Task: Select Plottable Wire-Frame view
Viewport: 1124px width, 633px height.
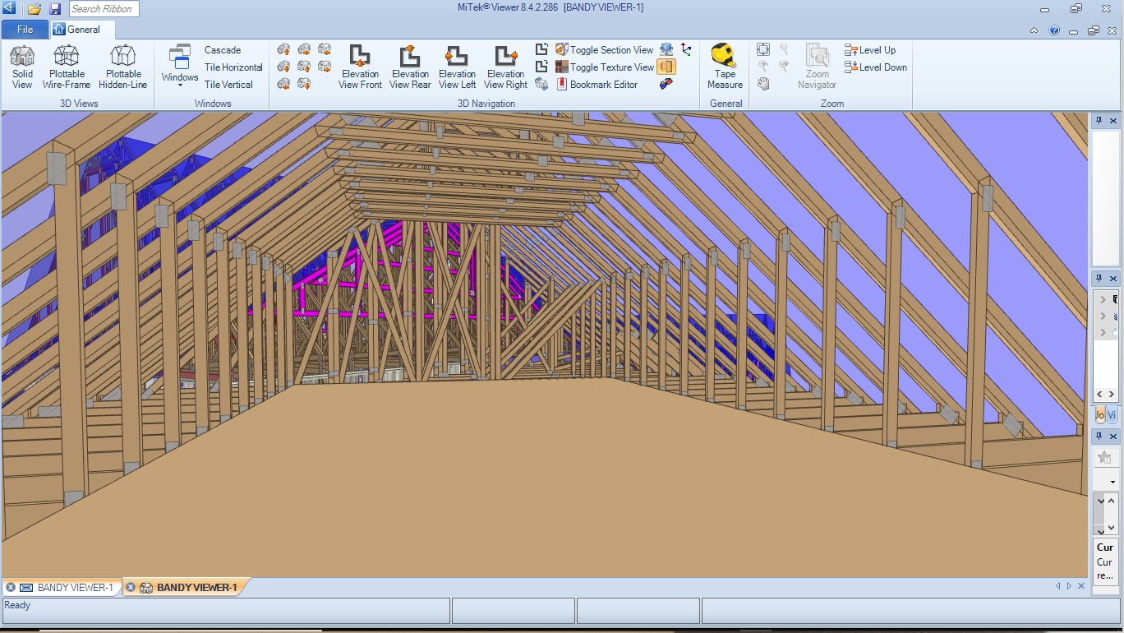Action: 67,67
